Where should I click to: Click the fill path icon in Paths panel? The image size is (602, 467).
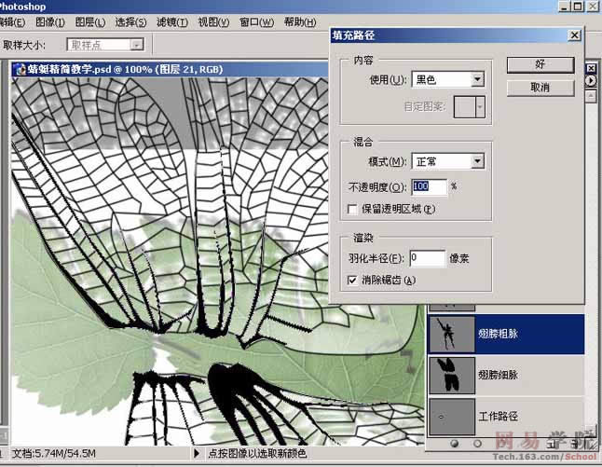point(455,444)
